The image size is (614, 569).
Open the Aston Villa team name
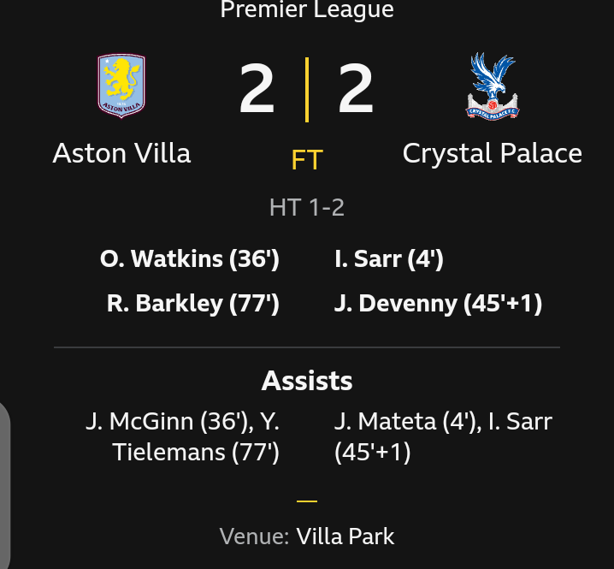tap(121, 153)
